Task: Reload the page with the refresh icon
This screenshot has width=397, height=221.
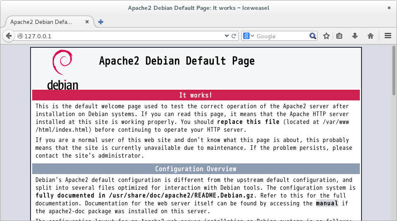Action: [234, 36]
